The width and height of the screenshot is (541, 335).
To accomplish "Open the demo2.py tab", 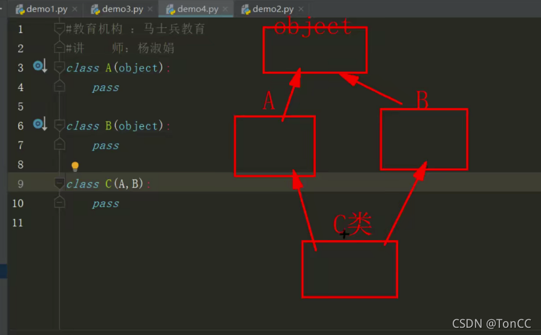I will click(272, 9).
